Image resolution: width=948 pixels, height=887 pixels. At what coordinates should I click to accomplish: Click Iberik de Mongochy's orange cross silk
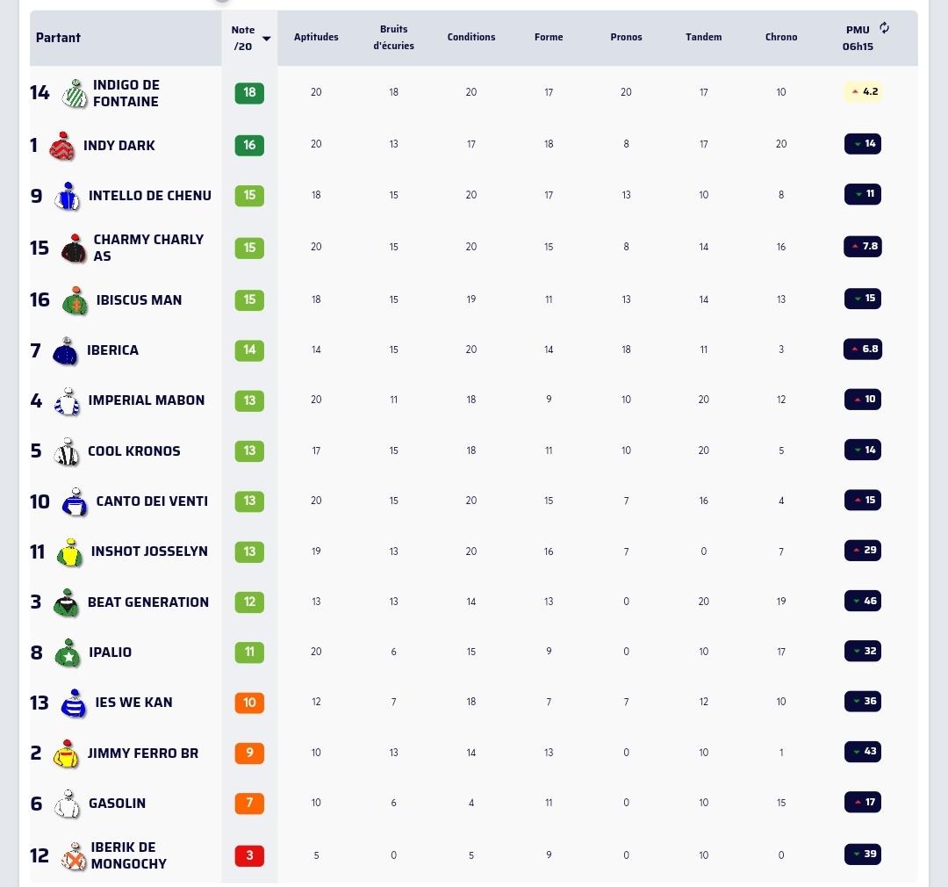click(x=74, y=856)
